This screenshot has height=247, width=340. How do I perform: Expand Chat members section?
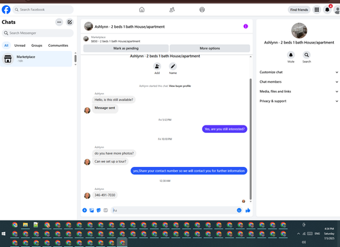tap(299, 82)
